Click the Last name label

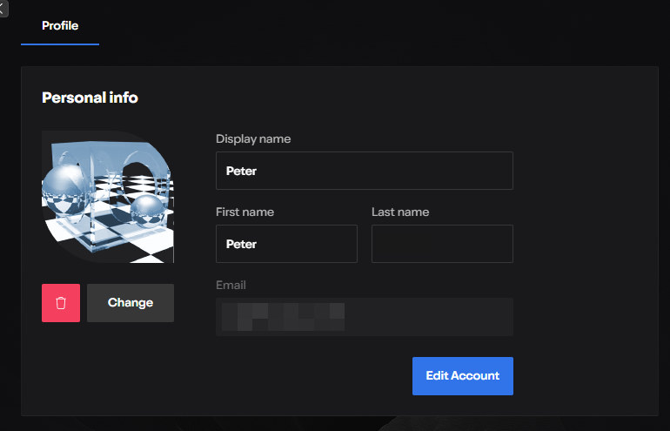(x=400, y=212)
